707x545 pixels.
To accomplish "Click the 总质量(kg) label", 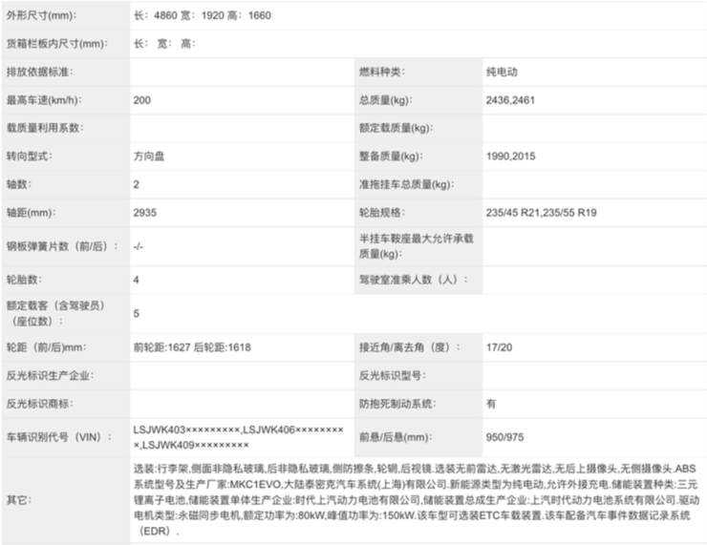I will [x=386, y=100].
